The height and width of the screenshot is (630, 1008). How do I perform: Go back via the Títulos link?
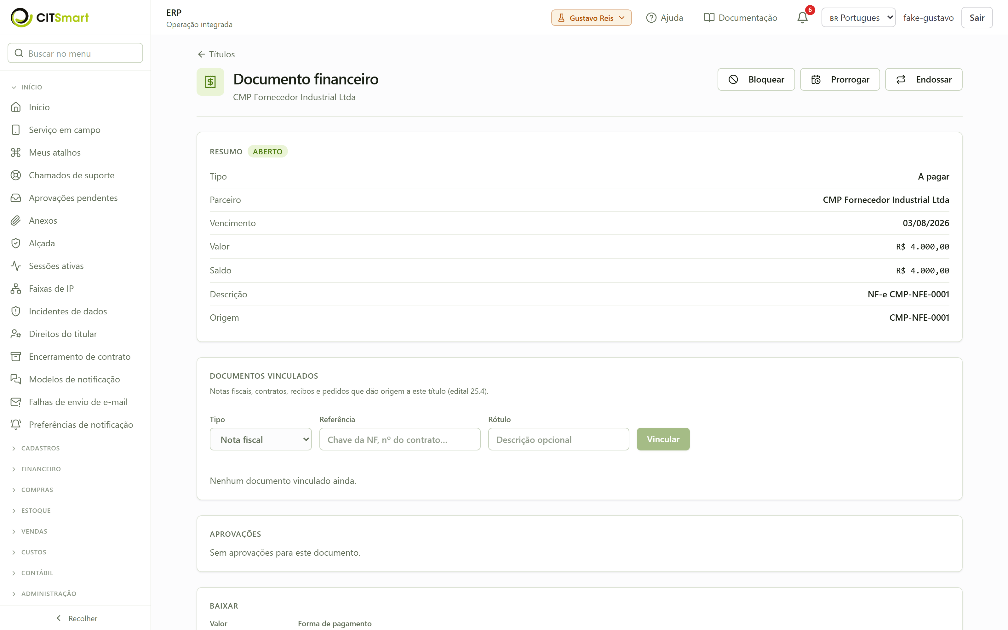click(216, 54)
